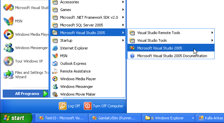The width and height of the screenshot is (224, 123).
Task: Open the Startup program folder
Action: click(88, 40)
